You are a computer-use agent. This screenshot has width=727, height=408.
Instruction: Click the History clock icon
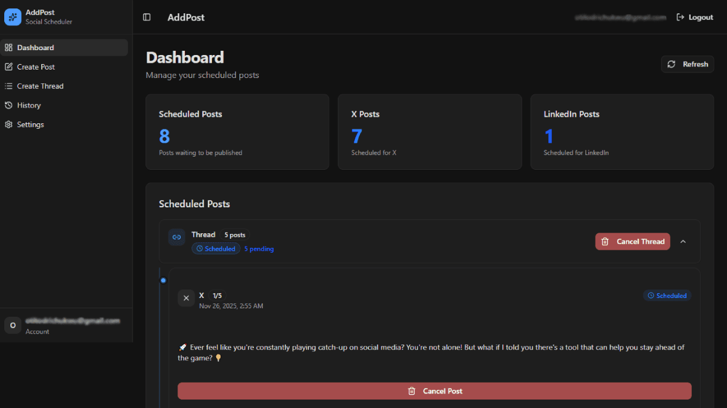point(8,105)
